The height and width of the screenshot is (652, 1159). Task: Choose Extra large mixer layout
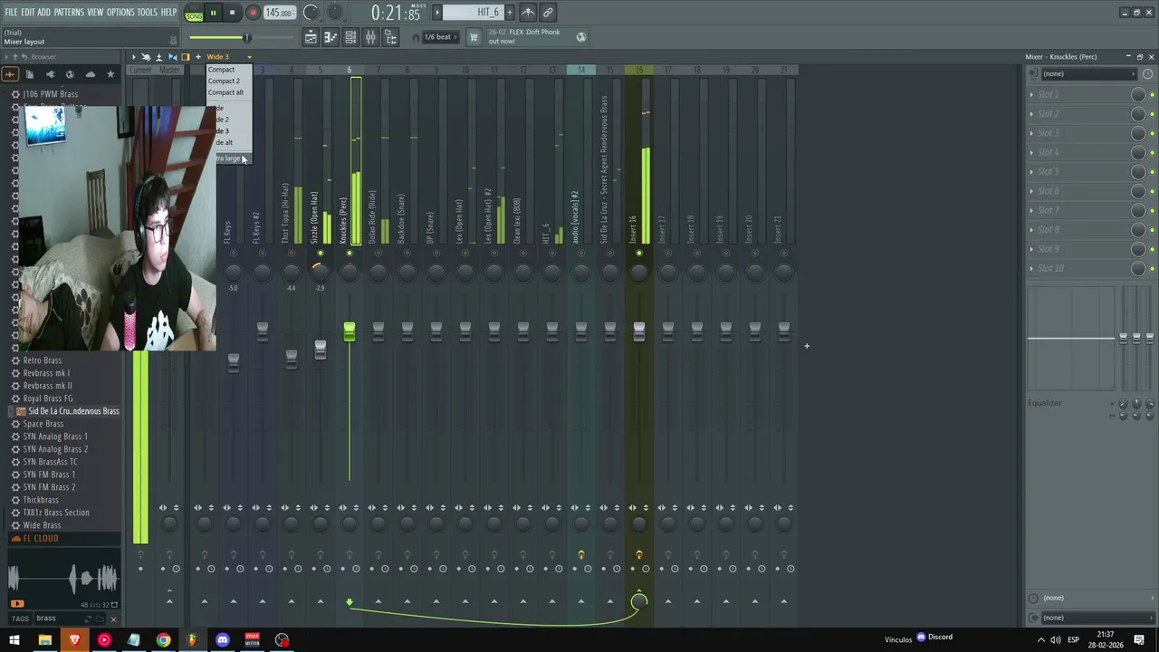coord(228,158)
